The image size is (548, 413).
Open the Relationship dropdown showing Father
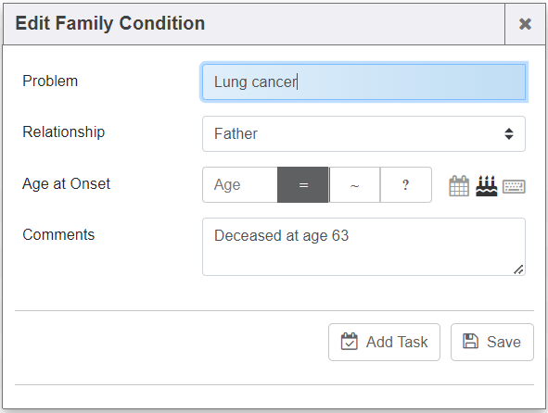(x=363, y=133)
